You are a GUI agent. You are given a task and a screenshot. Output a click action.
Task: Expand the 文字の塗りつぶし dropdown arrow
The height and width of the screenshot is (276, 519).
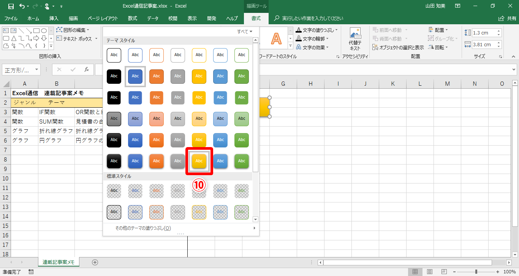pos(337,30)
